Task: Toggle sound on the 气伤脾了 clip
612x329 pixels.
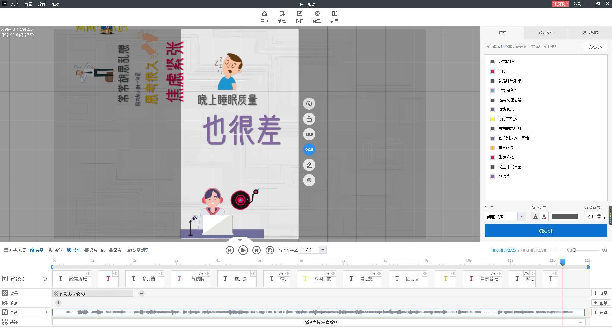Action: 207,274
